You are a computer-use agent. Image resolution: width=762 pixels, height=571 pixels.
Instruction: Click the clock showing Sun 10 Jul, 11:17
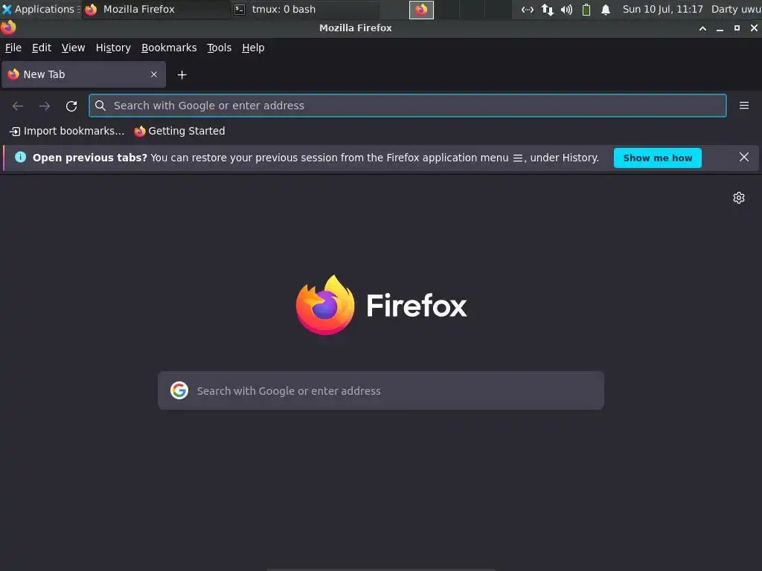(662, 9)
